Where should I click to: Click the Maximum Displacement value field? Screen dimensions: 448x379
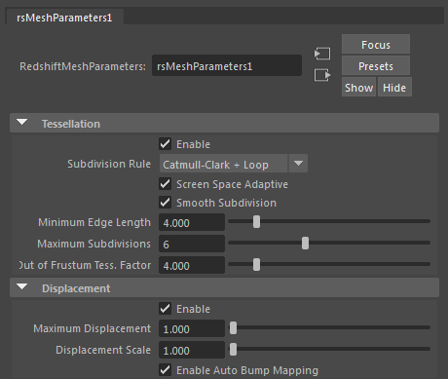[192, 328]
